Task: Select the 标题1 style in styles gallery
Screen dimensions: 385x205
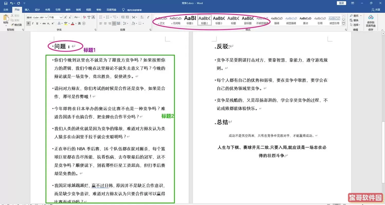Action: (x=190, y=20)
